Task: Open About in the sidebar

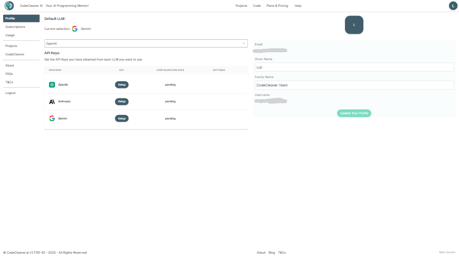Action: [x=10, y=66]
